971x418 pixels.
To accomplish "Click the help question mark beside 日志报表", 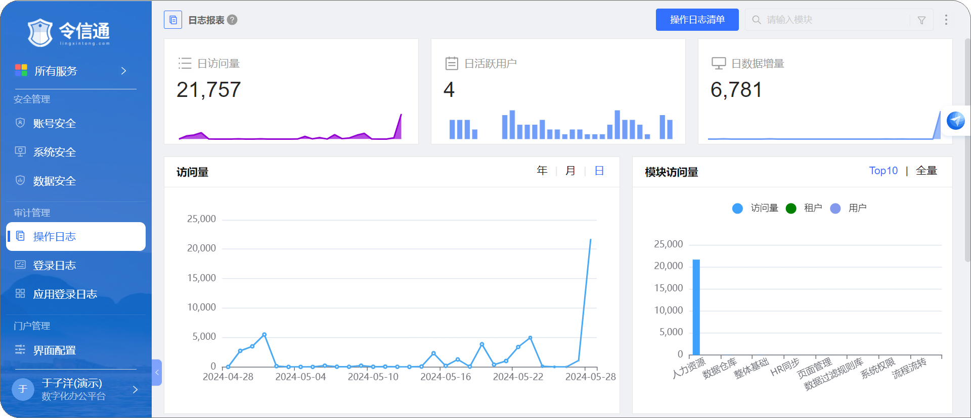I will 232,20.
